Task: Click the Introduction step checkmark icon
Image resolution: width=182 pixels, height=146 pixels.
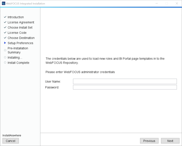Action: [5, 17]
